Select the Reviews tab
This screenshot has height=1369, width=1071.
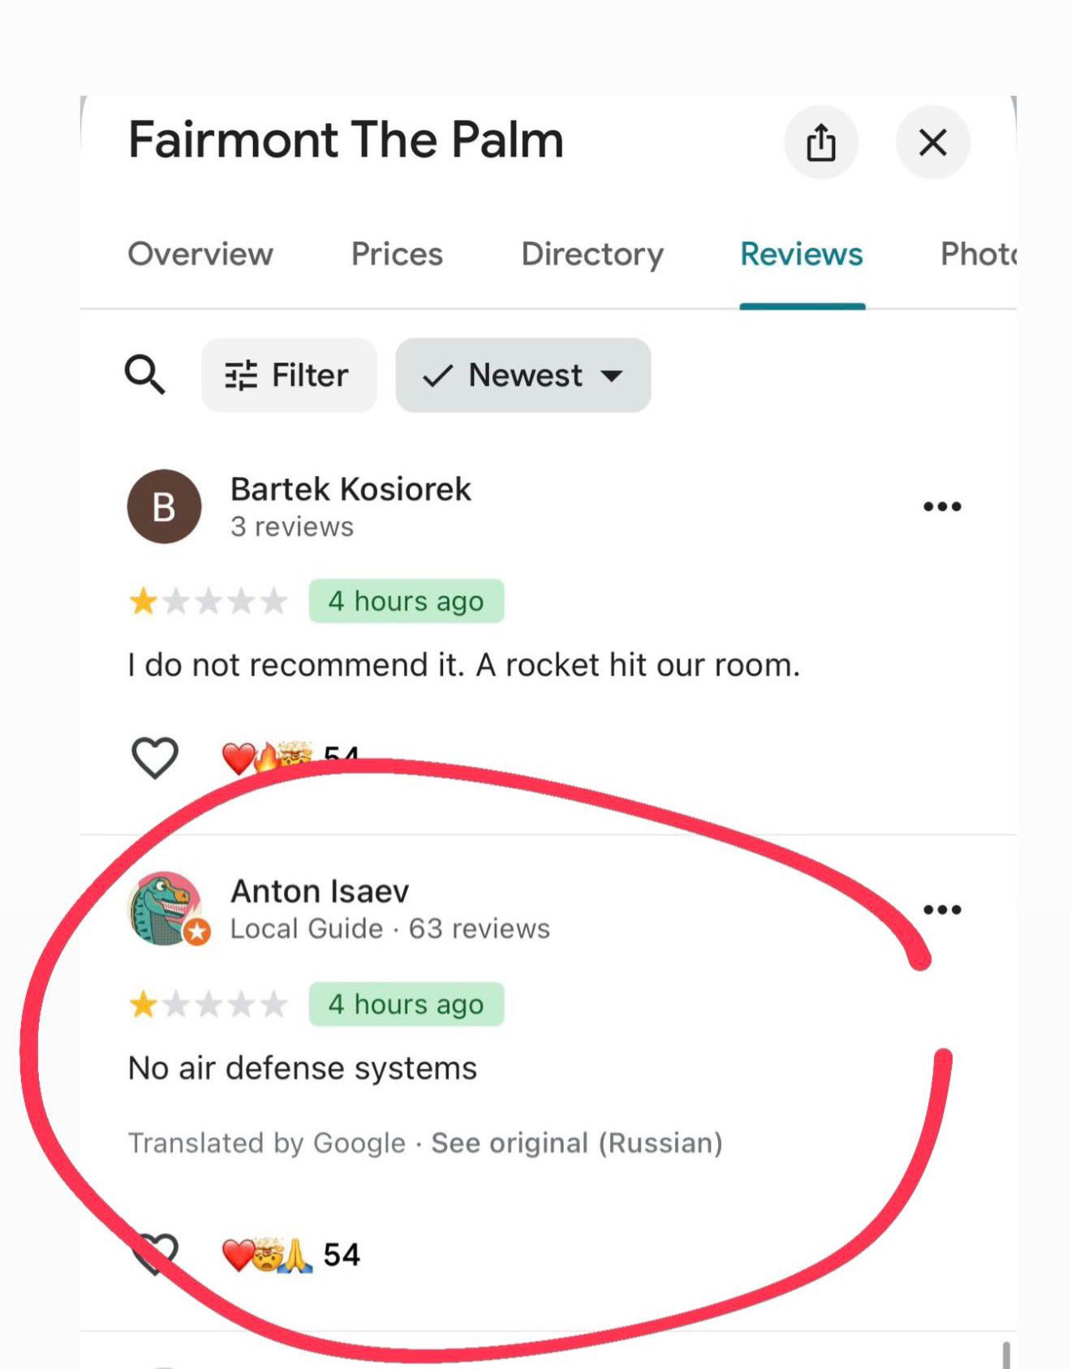coord(802,254)
